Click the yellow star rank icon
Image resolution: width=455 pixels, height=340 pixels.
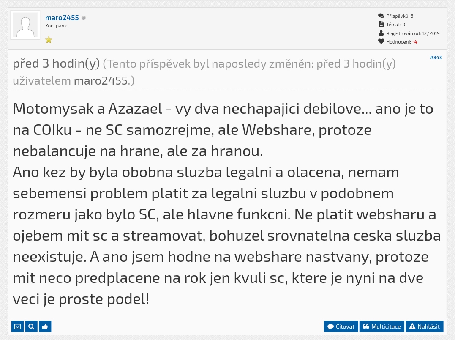tap(49, 40)
